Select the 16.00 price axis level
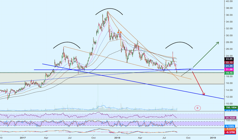The image size is (238, 140). point(229,83)
